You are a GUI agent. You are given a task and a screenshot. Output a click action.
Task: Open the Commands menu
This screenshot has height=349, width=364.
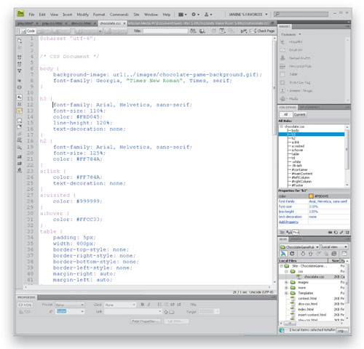pyautogui.click(x=119, y=15)
